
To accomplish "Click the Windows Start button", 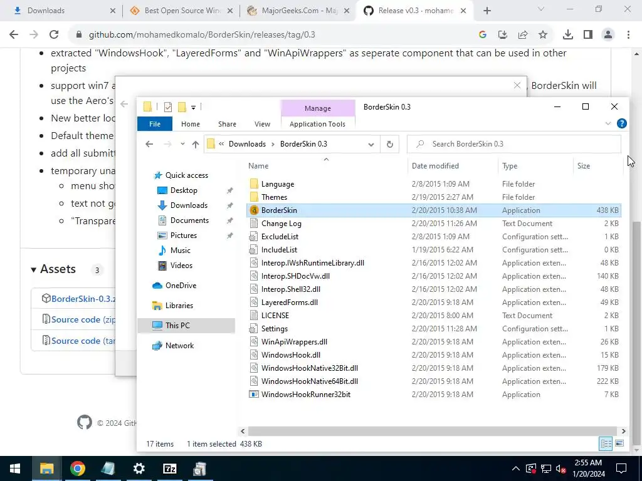I will pyautogui.click(x=15, y=468).
